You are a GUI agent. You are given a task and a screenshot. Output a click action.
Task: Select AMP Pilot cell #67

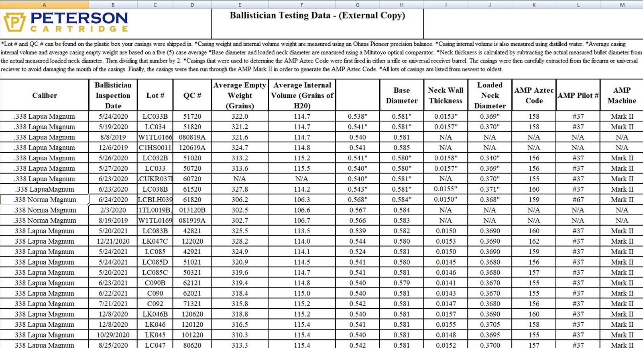tap(578, 200)
